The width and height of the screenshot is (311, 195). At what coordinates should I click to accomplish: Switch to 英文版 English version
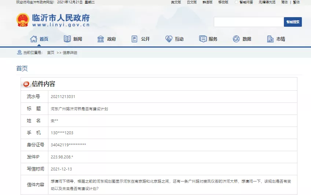click(x=176, y=2)
